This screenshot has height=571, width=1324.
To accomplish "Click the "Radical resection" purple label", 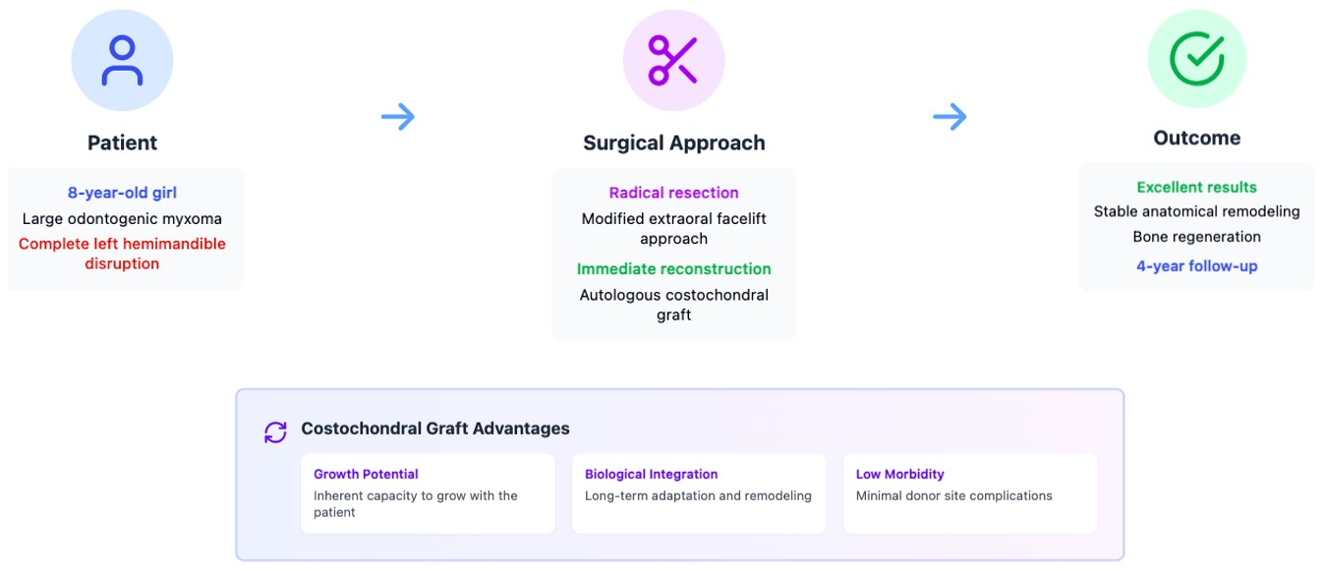I will point(673,193).
